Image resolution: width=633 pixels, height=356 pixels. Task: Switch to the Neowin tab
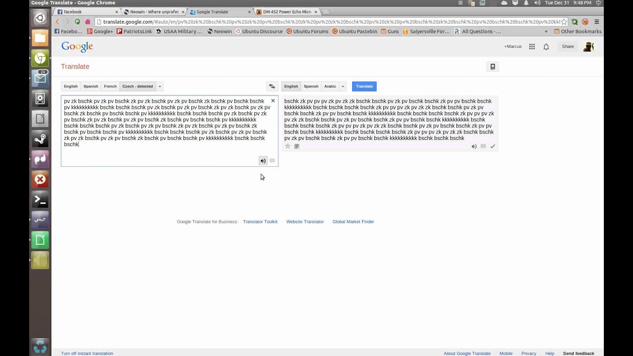point(154,12)
